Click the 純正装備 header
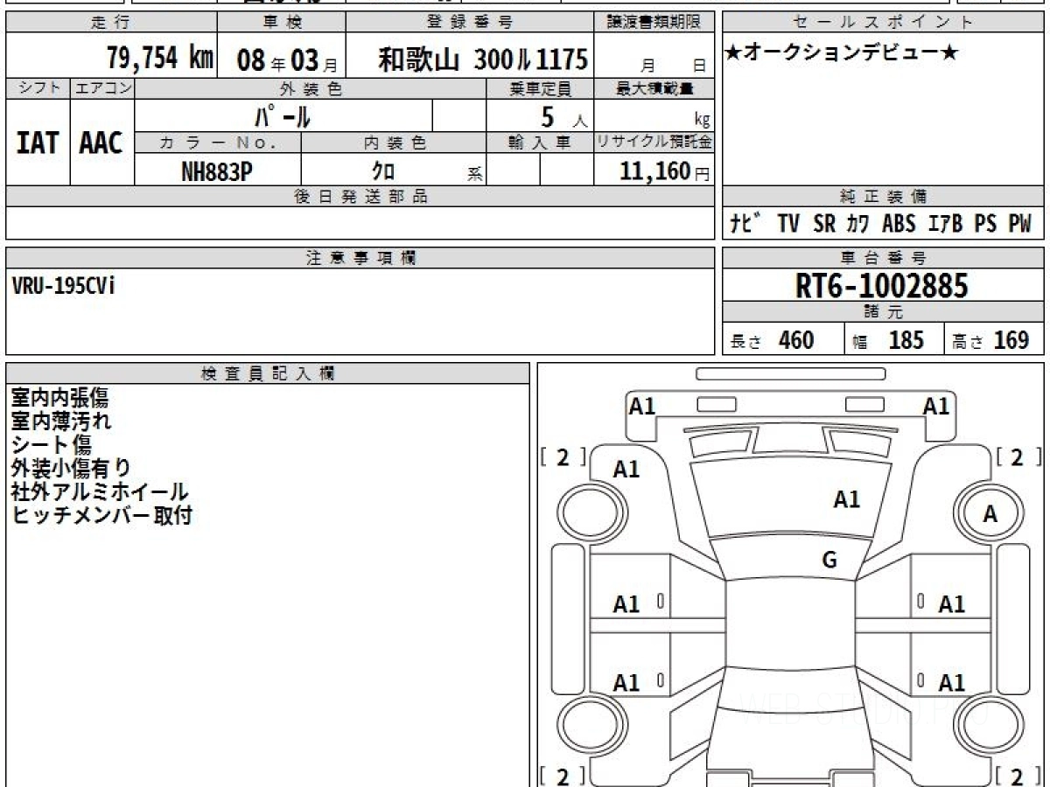 [884, 197]
